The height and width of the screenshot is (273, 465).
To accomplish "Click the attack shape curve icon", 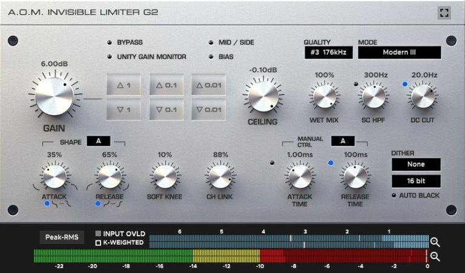I will pos(62,204).
